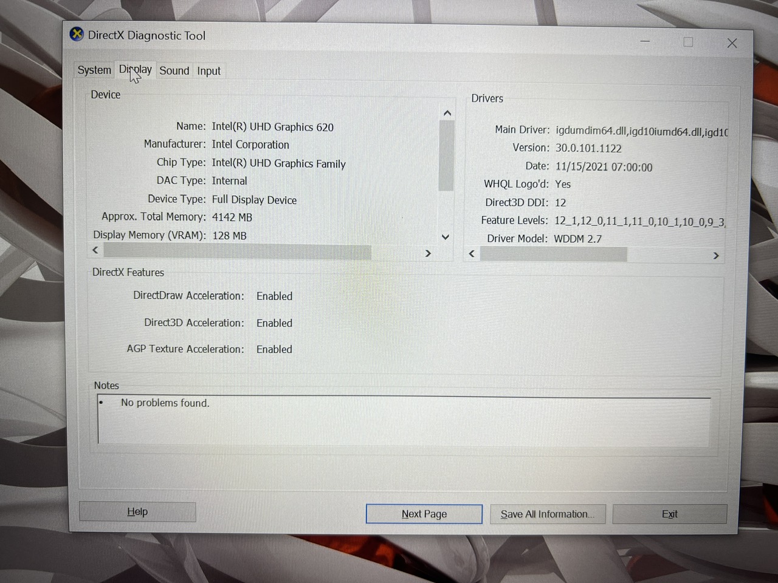Select the Display tab
Viewport: 778px width, 583px height.
point(135,69)
